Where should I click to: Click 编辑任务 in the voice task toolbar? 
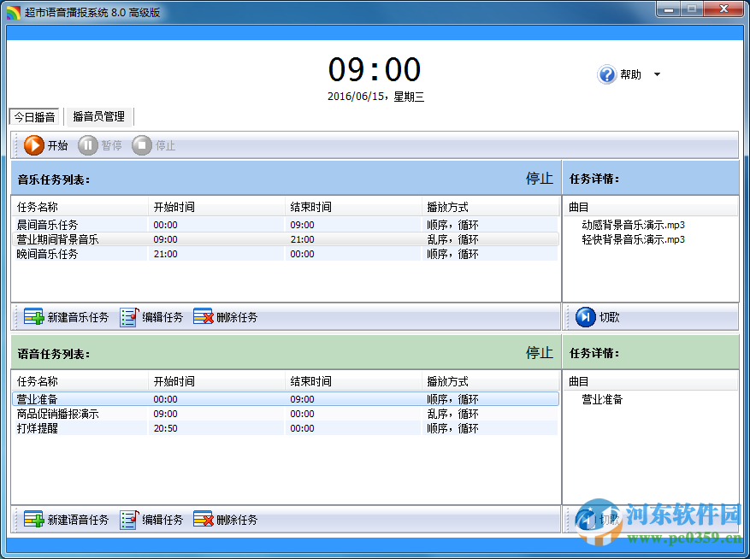click(x=151, y=520)
